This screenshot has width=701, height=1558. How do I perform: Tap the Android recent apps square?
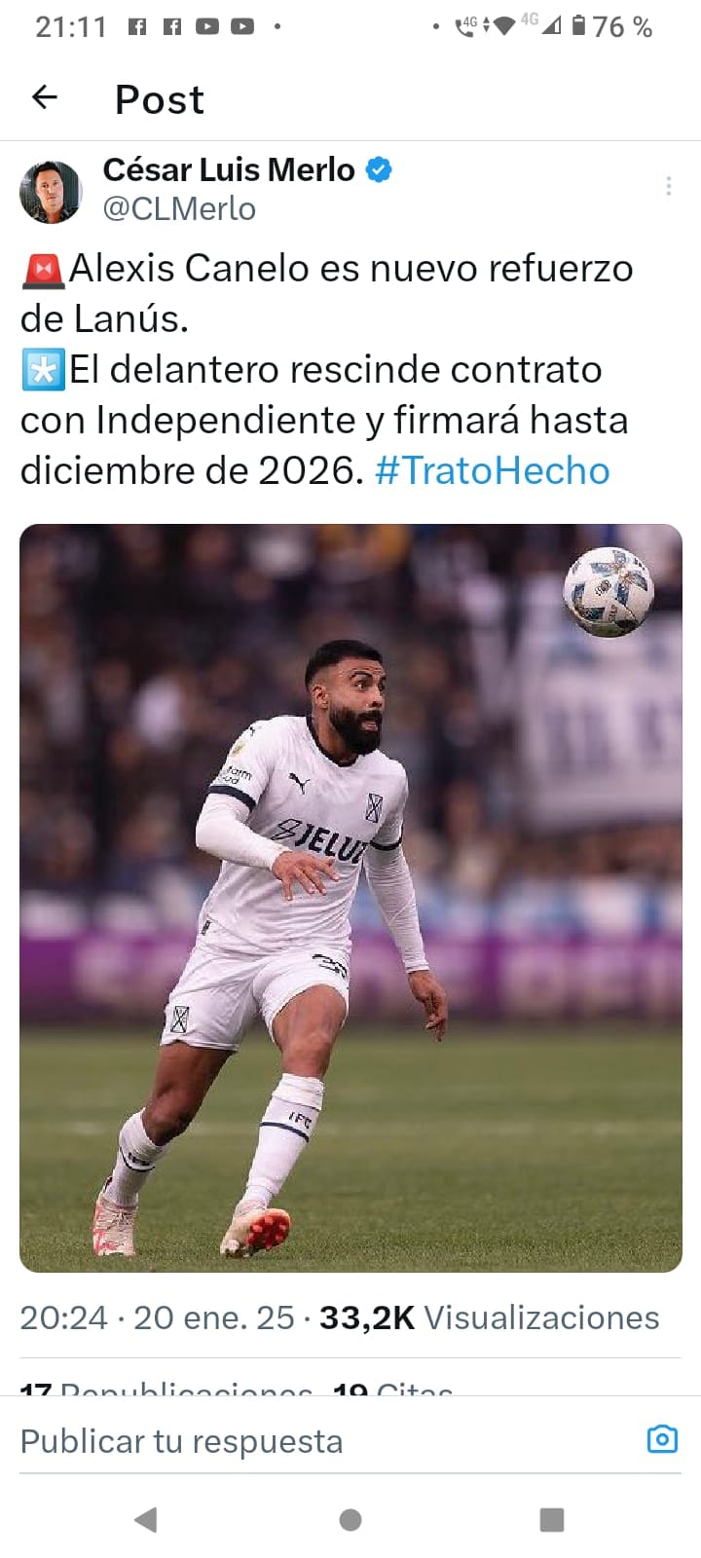point(552,1519)
